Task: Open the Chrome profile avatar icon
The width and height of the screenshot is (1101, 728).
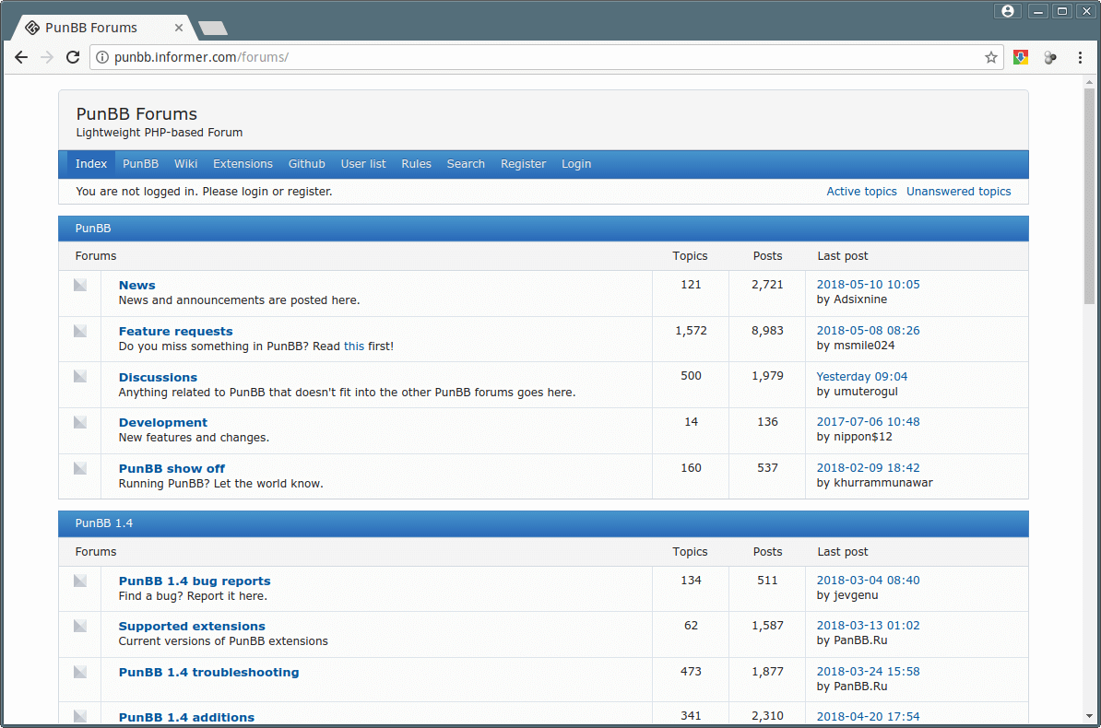Action: coord(1007,10)
